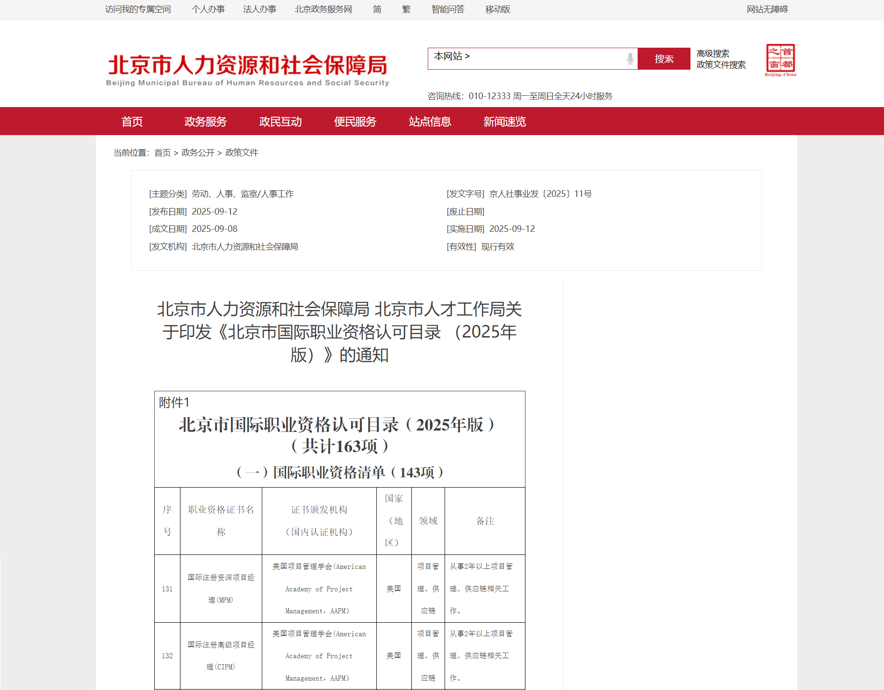This screenshot has height=690, width=884.
Task: Switch to simplified Chinese with 简
Action: pyautogui.click(x=377, y=9)
